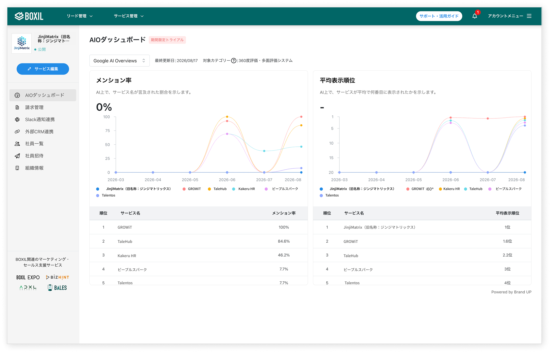Click the 平均表示順位 column header

point(507,213)
